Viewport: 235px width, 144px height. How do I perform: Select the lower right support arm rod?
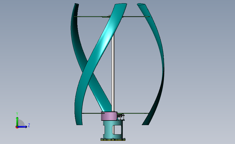pyautogui.click(x=133, y=113)
